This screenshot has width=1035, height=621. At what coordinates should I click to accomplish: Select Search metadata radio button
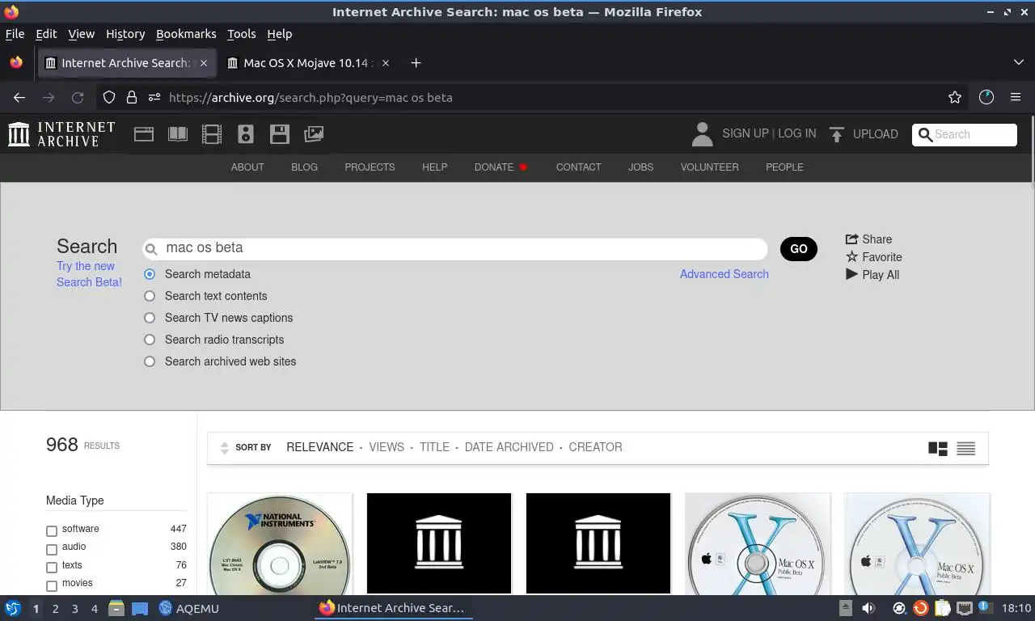point(150,274)
